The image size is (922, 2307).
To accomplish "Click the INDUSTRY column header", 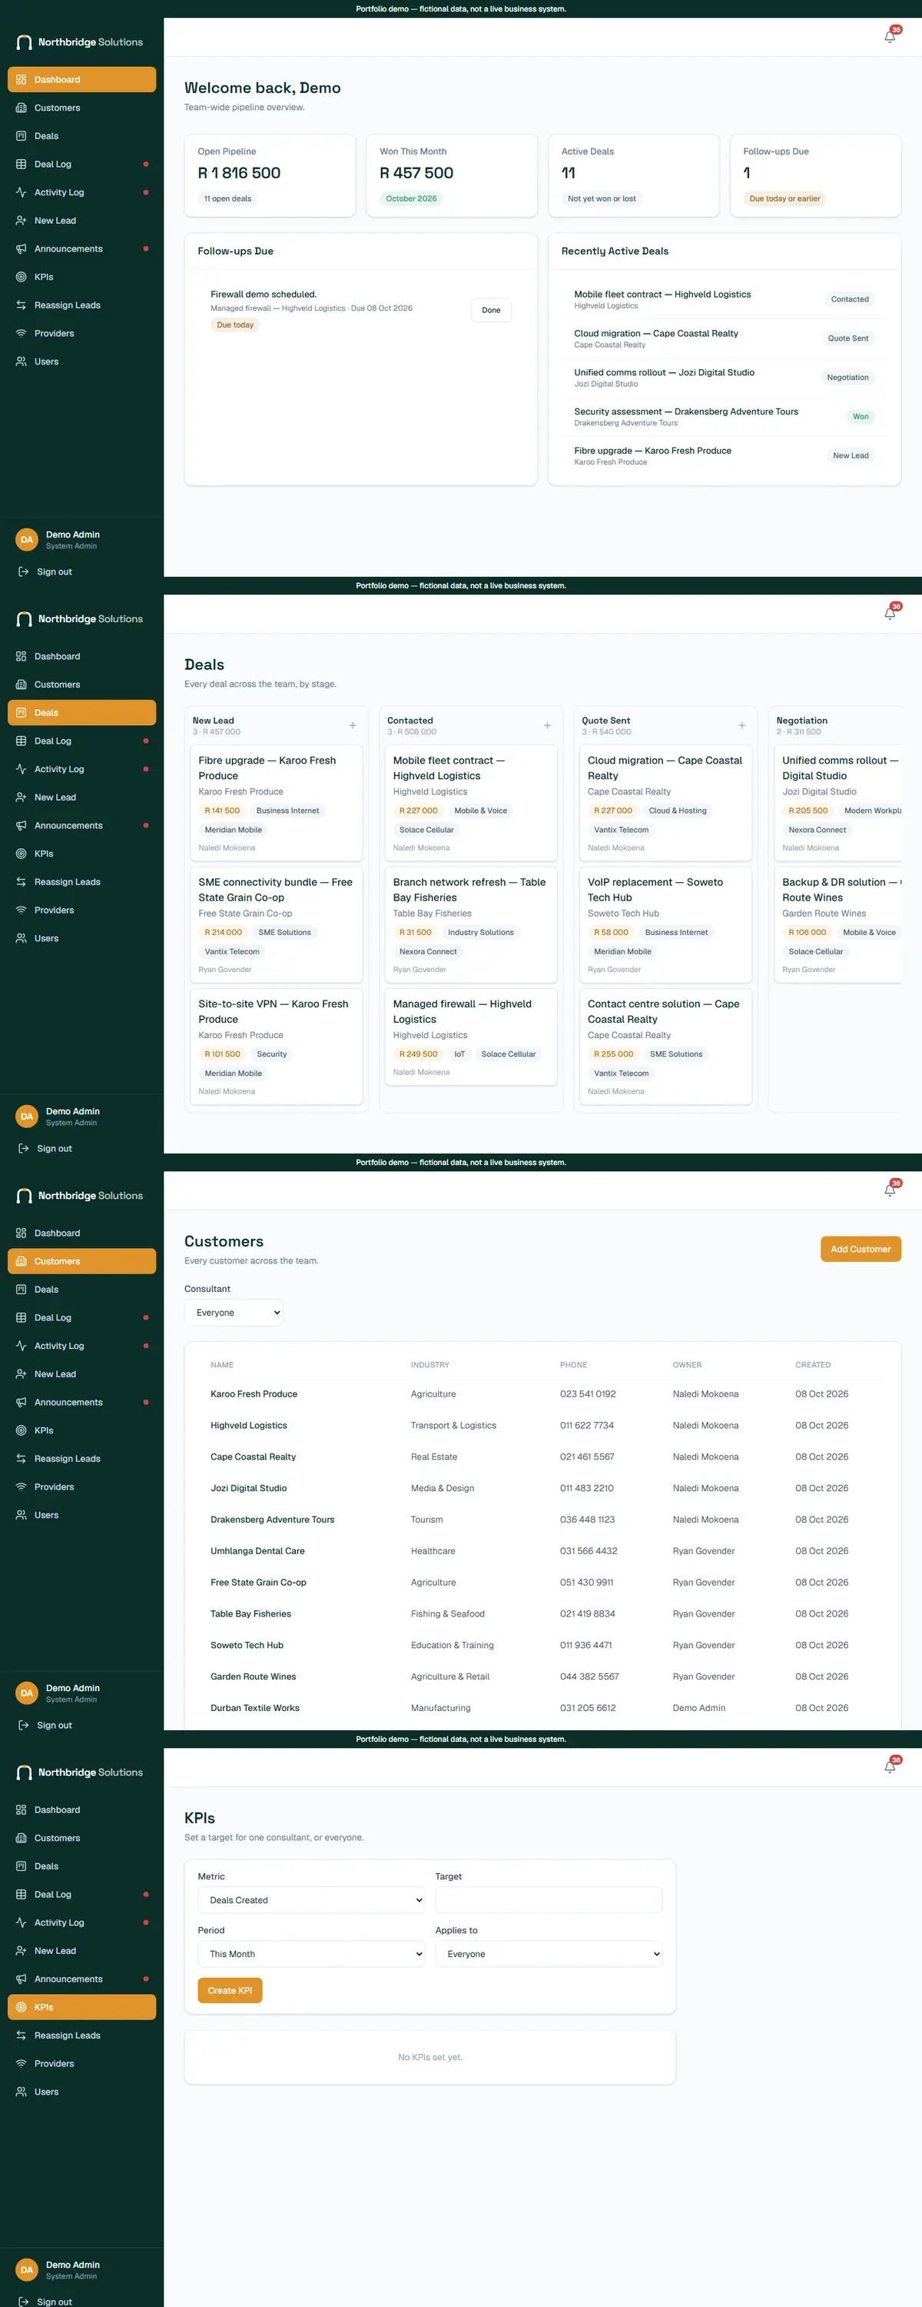I will [x=429, y=1365].
